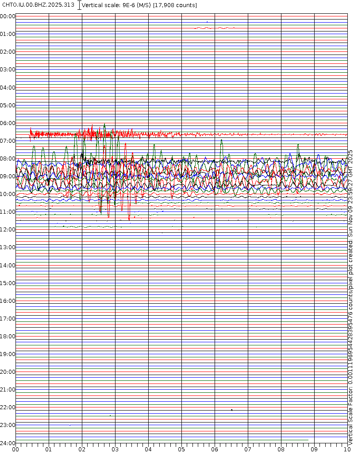Select the 12:00 hour label
The image size is (354, 454).
(8, 230)
